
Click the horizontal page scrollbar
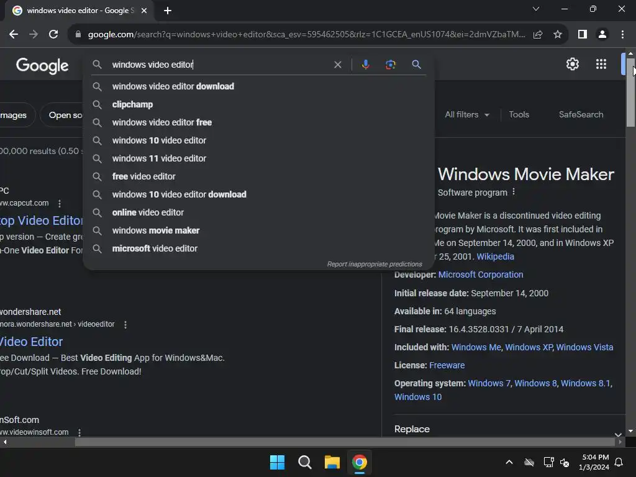click(344, 442)
